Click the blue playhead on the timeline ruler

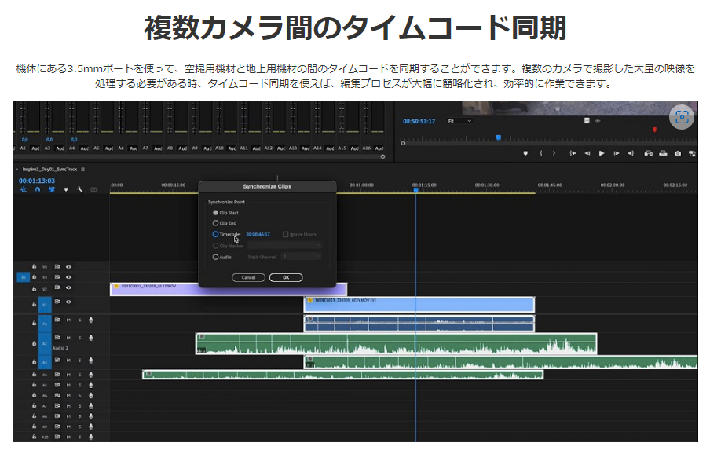coord(415,189)
